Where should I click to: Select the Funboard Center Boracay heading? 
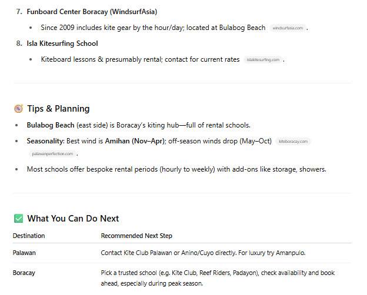(x=92, y=12)
